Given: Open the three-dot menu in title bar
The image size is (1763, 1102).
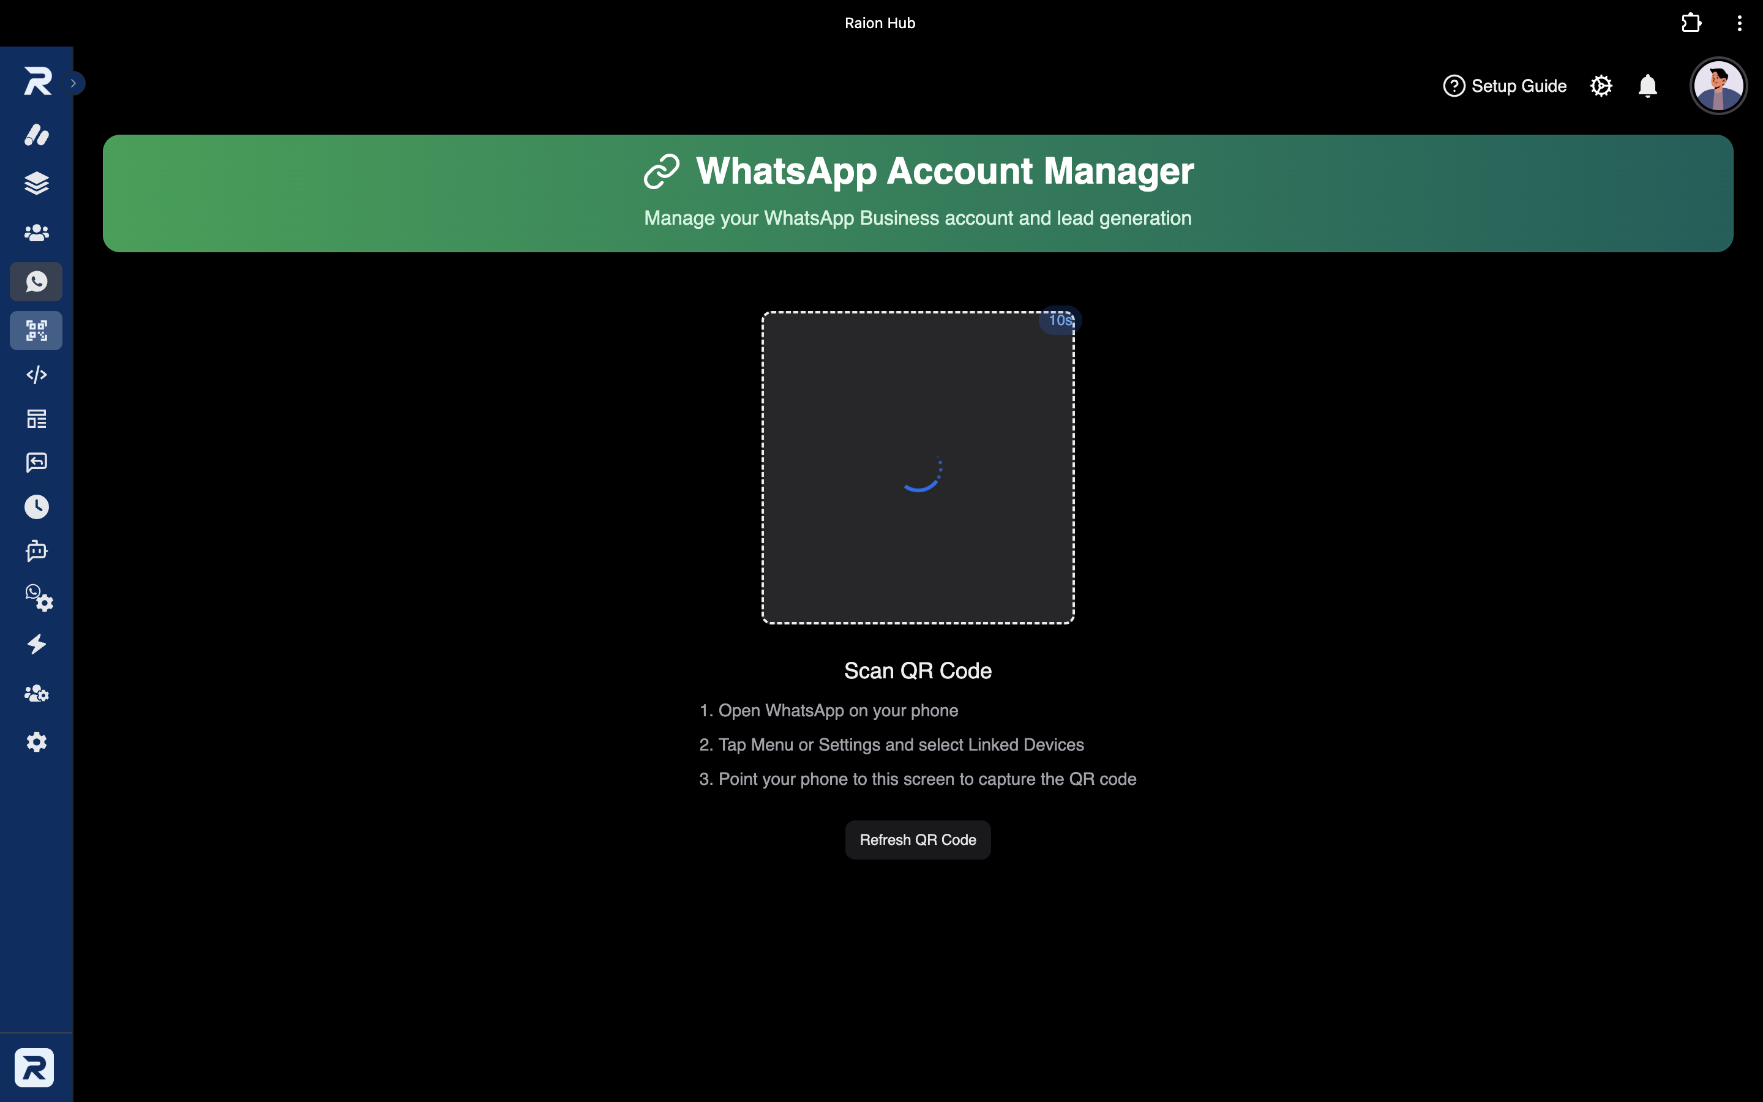Looking at the screenshot, I should pyautogui.click(x=1740, y=23).
